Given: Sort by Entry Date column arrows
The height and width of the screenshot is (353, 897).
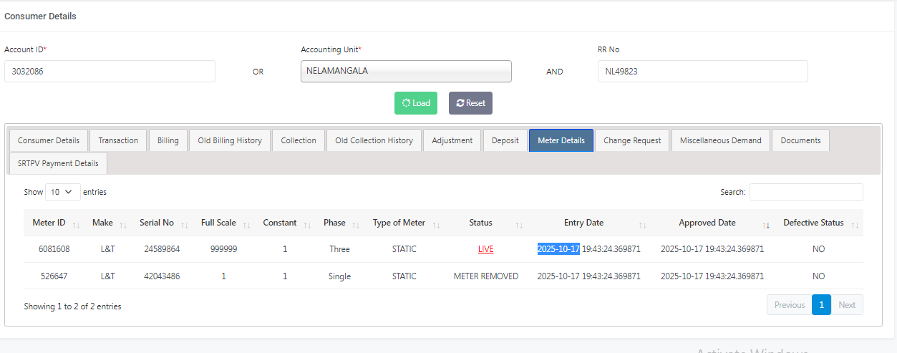Looking at the screenshot, I should tap(642, 225).
